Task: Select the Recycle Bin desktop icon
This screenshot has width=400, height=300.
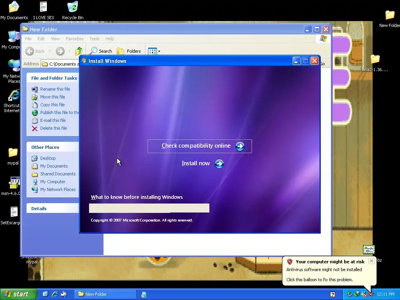Action: (x=73, y=10)
